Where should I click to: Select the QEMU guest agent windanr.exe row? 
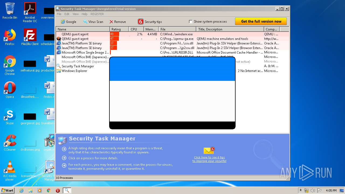click(172, 34)
